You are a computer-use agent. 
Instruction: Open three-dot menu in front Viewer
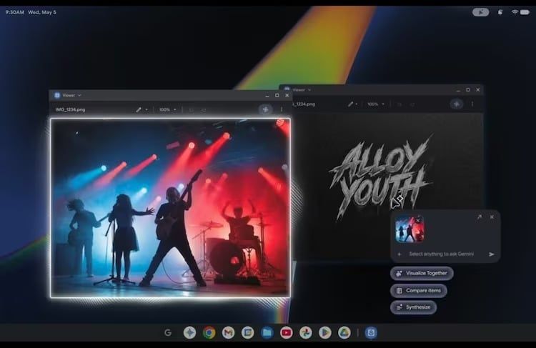(x=282, y=109)
